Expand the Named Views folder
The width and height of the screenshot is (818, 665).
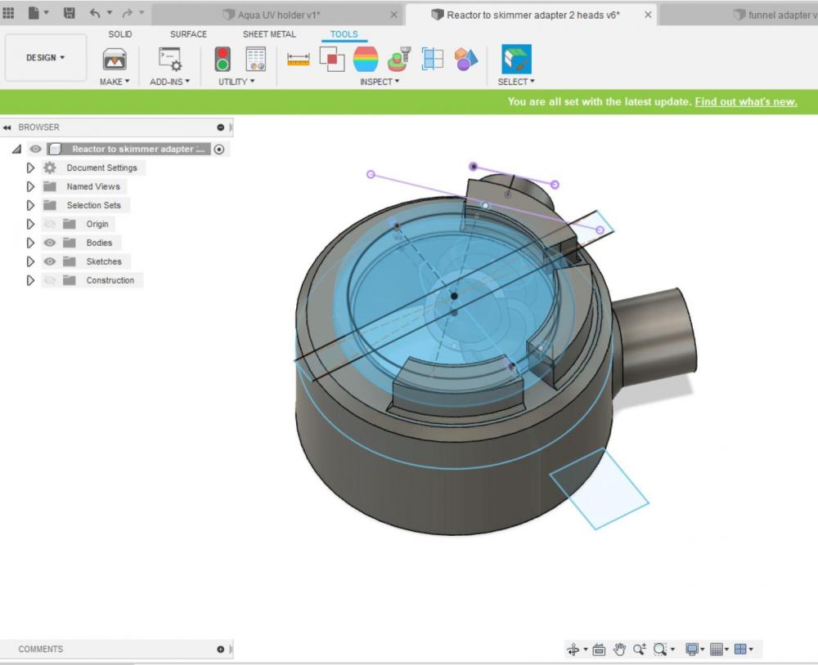click(x=31, y=186)
